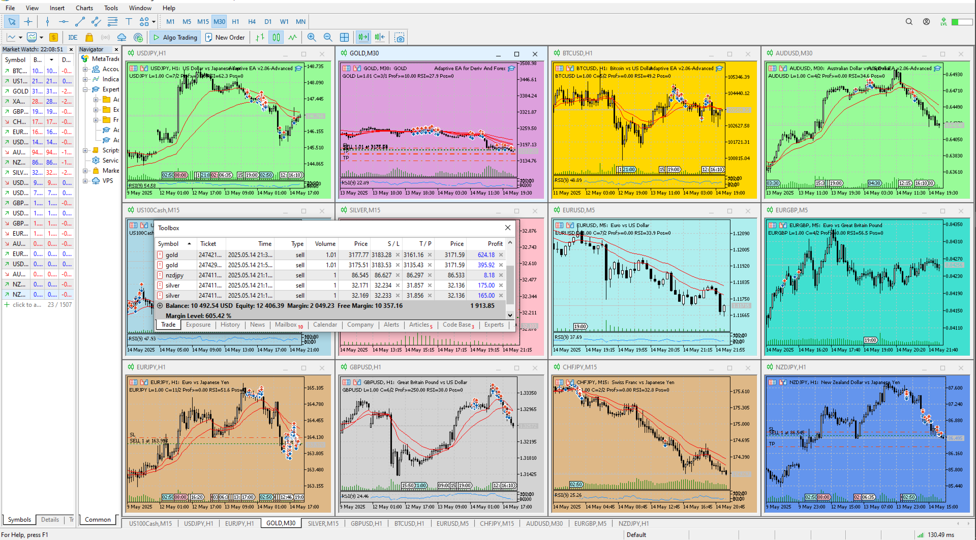Open the Charts menu

[x=84, y=8]
